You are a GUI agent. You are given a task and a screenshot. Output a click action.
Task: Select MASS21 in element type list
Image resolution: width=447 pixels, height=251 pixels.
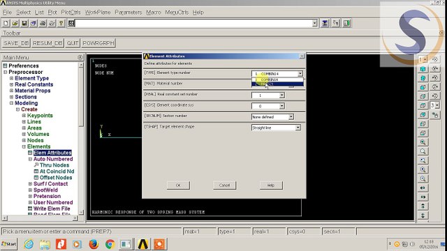pyautogui.click(x=277, y=84)
